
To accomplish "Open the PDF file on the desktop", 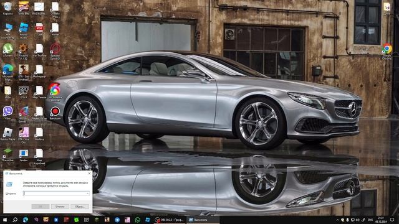I will [x=39, y=29].
